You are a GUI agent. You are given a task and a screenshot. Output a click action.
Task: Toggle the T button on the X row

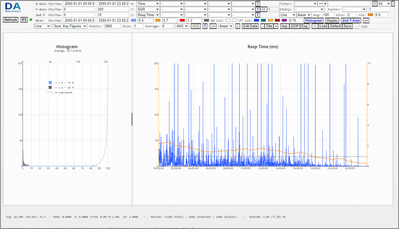258,4
